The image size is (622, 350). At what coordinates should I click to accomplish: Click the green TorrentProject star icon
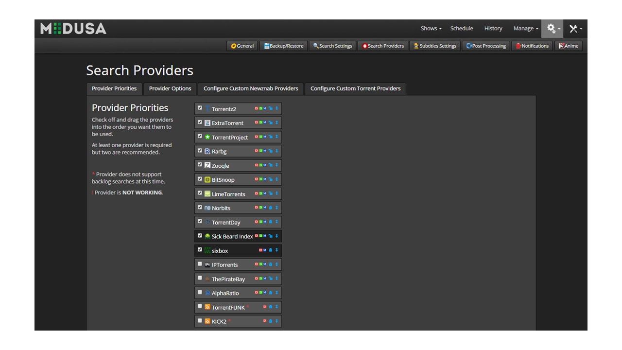click(x=207, y=138)
